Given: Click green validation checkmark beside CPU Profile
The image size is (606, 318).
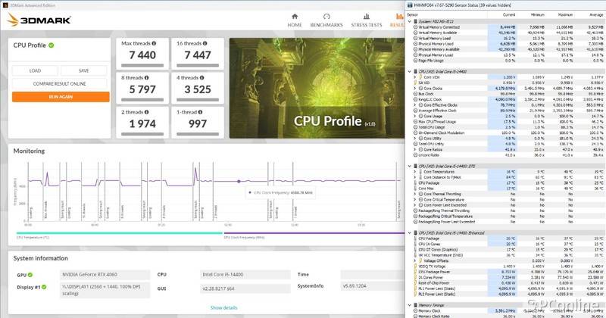Looking at the screenshot, I should point(52,45).
